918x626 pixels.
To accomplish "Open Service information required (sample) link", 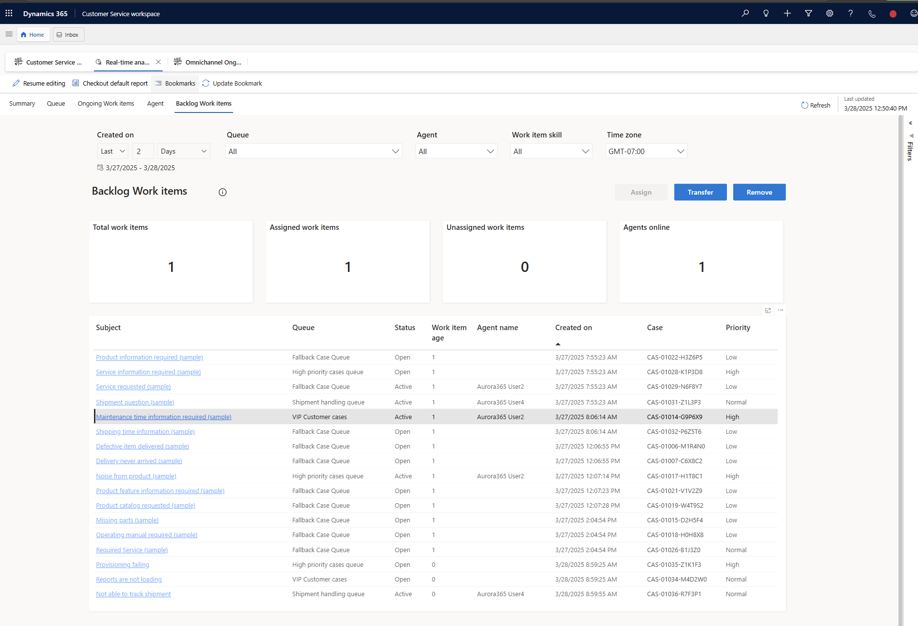I will tap(148, 372).
